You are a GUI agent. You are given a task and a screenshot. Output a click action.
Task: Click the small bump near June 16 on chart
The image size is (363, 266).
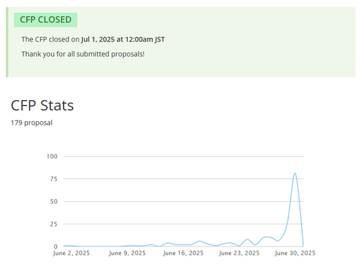168,243
